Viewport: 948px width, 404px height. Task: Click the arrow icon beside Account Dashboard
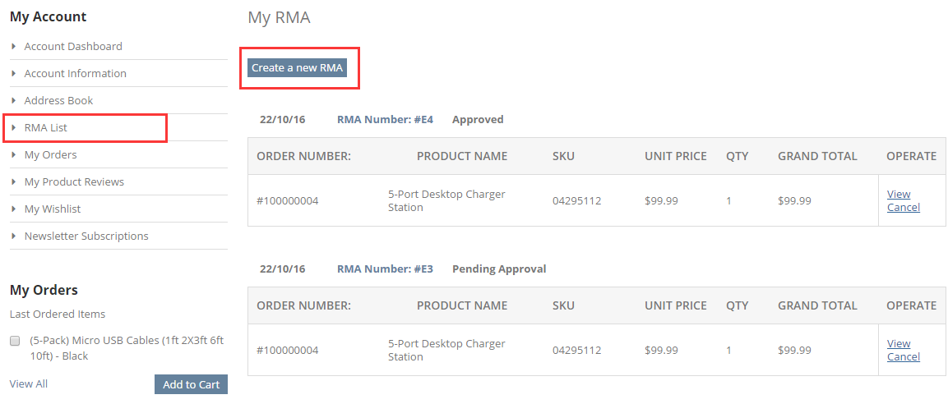(13, 47)
